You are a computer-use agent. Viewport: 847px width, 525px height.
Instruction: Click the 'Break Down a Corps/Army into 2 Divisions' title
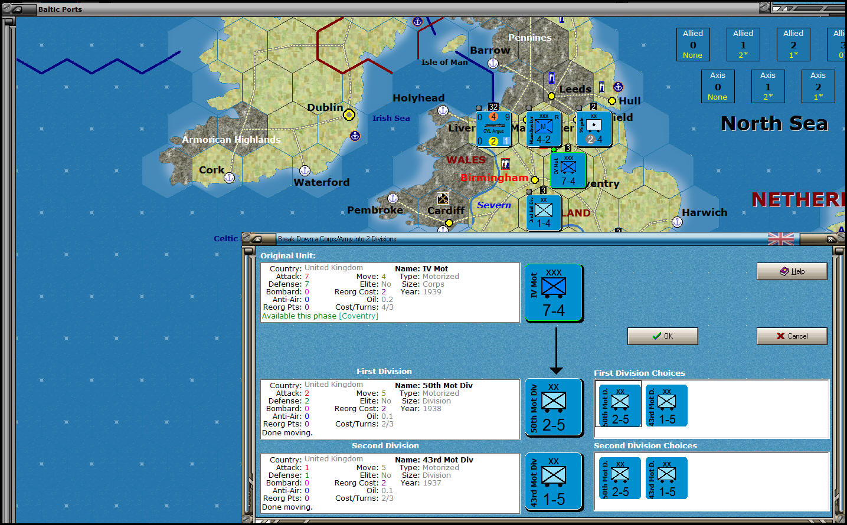point(337,239)
